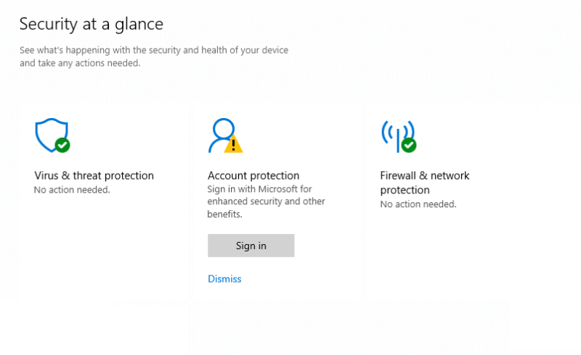The width and height of the screenshot is (581, 355).
Task: Click the 'enhanced security and other' text line
Action: [x=266, y=201]
